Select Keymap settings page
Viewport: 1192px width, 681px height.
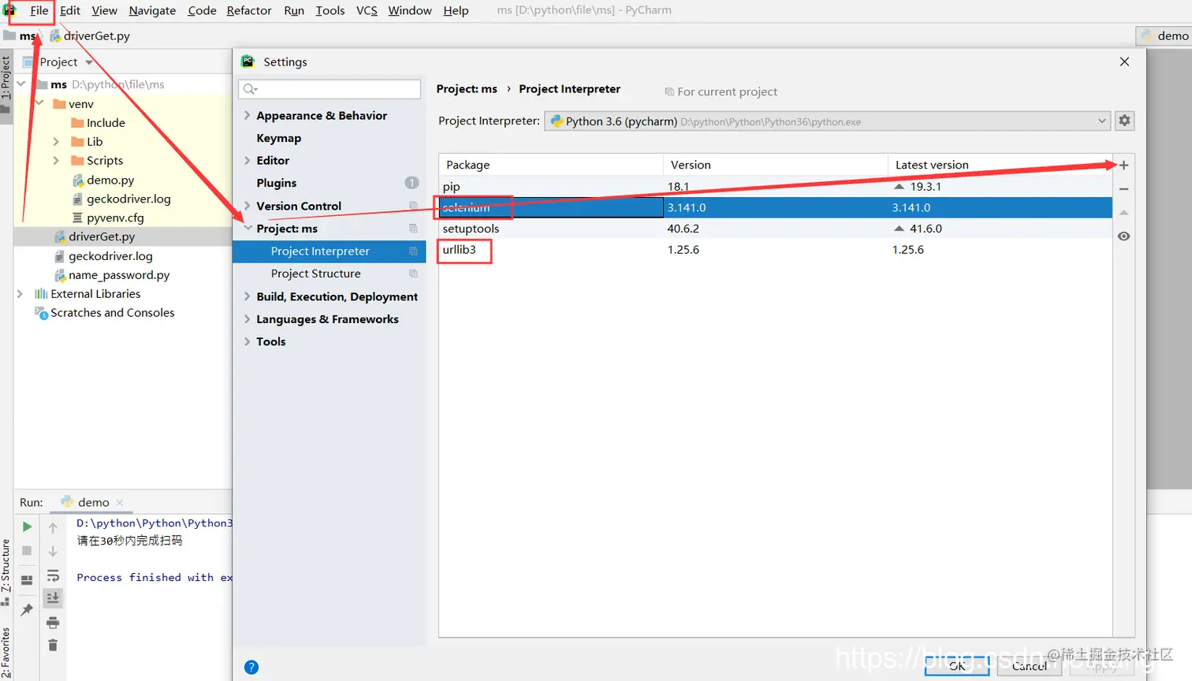point(278,138)
